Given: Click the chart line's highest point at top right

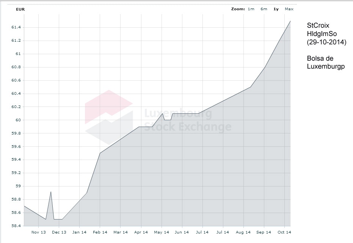Looking at the screenshot, I should [290, 21].
